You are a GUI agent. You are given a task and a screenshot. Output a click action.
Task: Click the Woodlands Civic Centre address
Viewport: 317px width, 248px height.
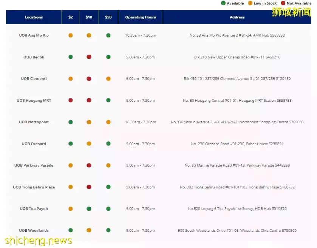[x=237, y=230]
